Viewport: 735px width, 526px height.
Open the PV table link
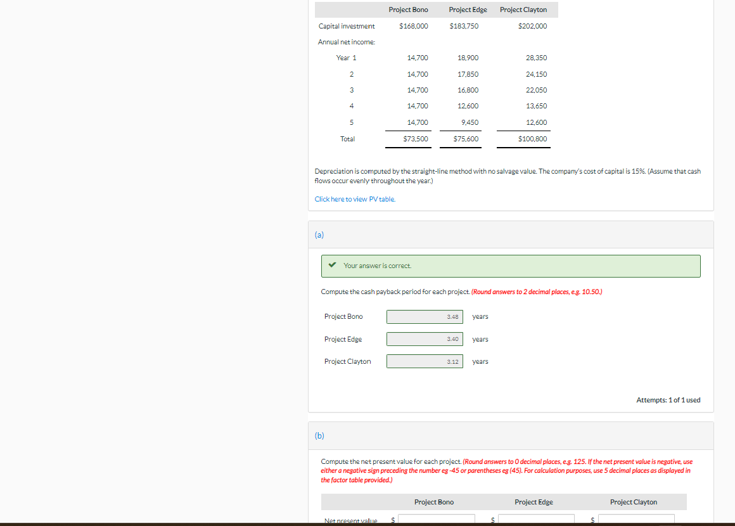[354, 198]
